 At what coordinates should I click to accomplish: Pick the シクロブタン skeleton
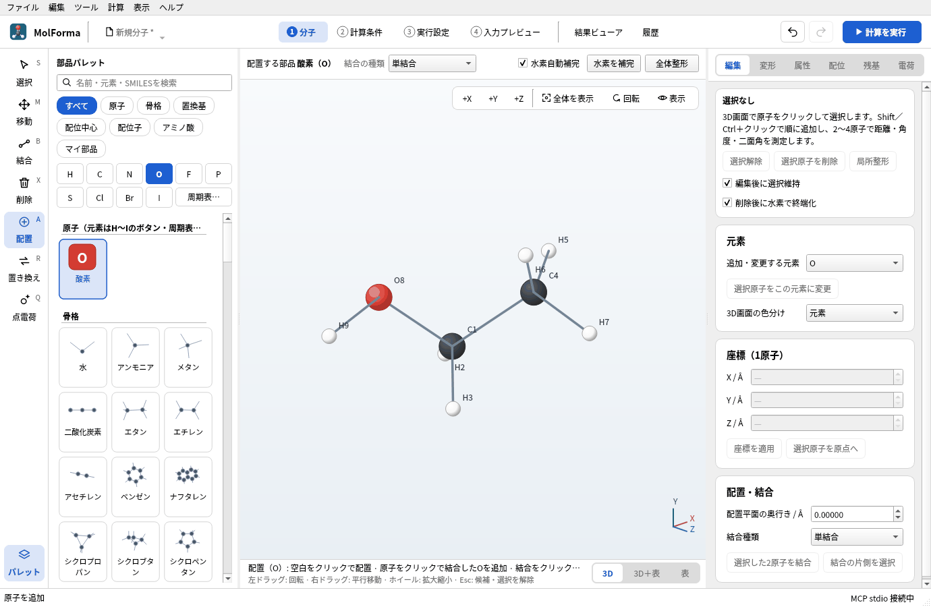coord(136,552)
